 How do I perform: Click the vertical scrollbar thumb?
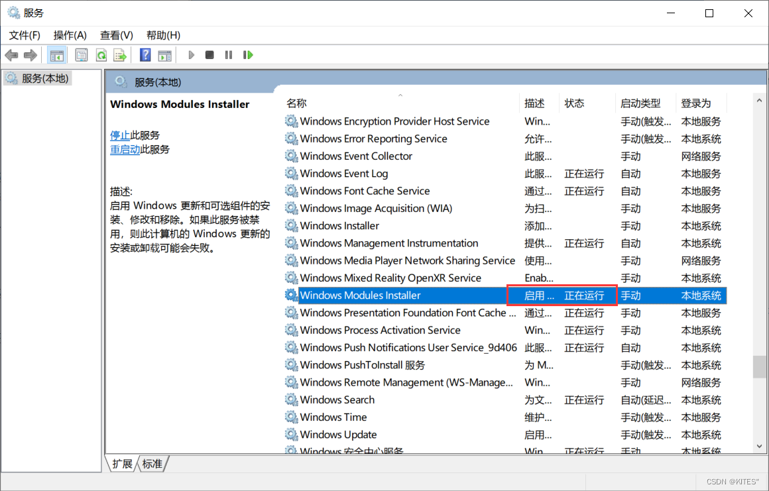point(759,367)
